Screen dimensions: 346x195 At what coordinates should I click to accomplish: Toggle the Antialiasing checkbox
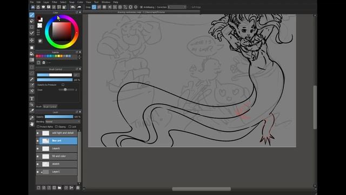[142, 7]
